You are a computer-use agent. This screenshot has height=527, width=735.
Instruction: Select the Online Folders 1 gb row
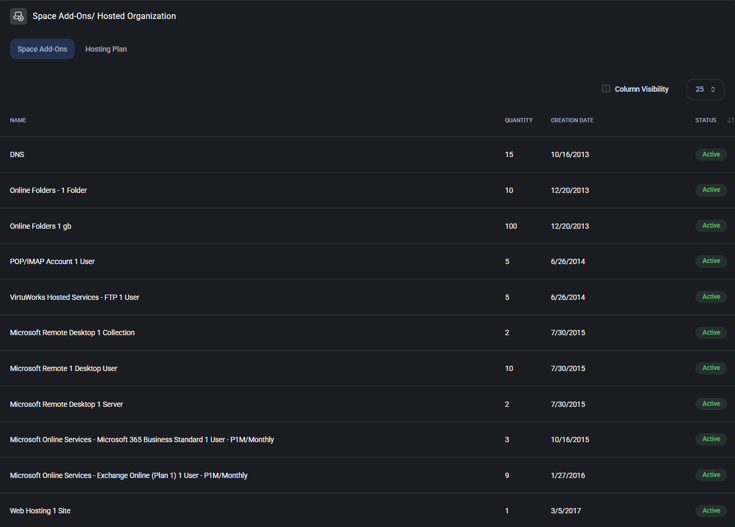click(x=41, y=226)
